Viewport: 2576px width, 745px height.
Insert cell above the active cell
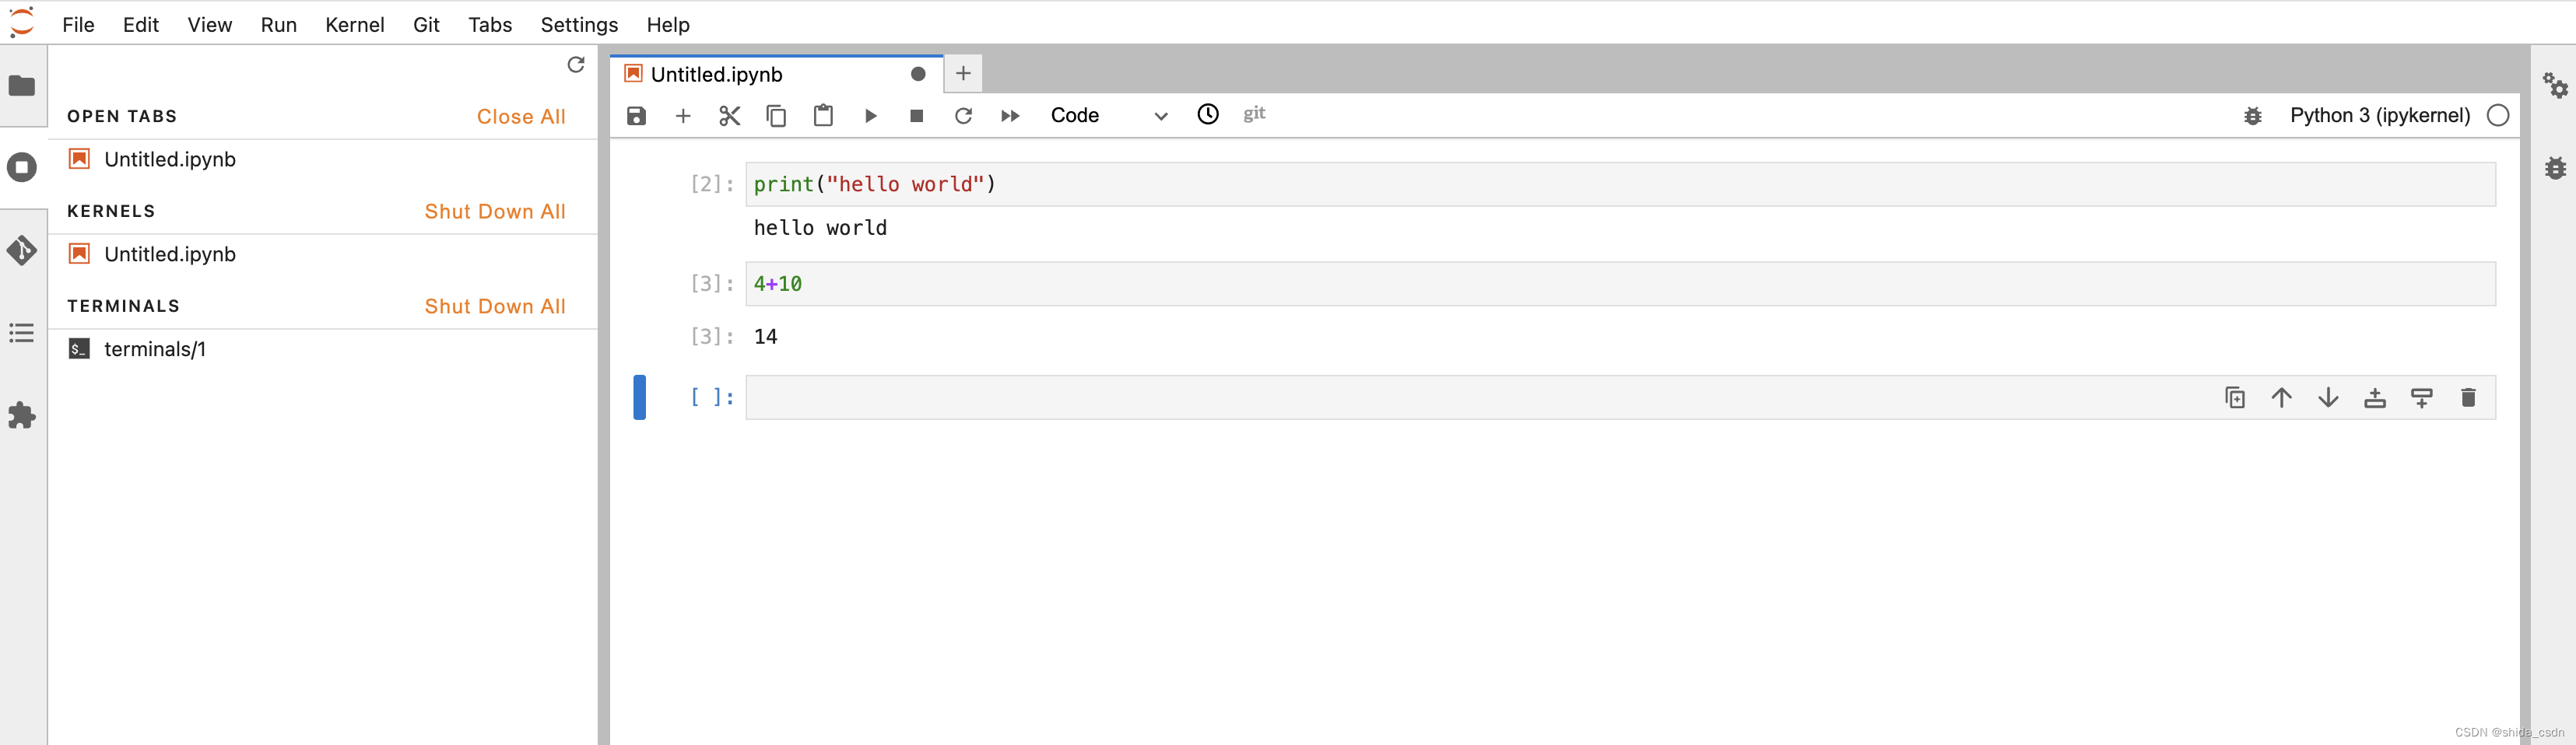pyautogui.click(x=2375, y=397)
